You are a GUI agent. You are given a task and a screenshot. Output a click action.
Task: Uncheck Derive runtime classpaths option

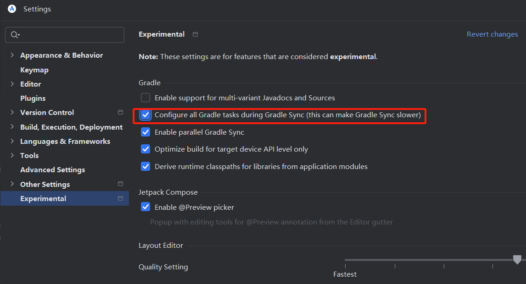pos(145,167)
